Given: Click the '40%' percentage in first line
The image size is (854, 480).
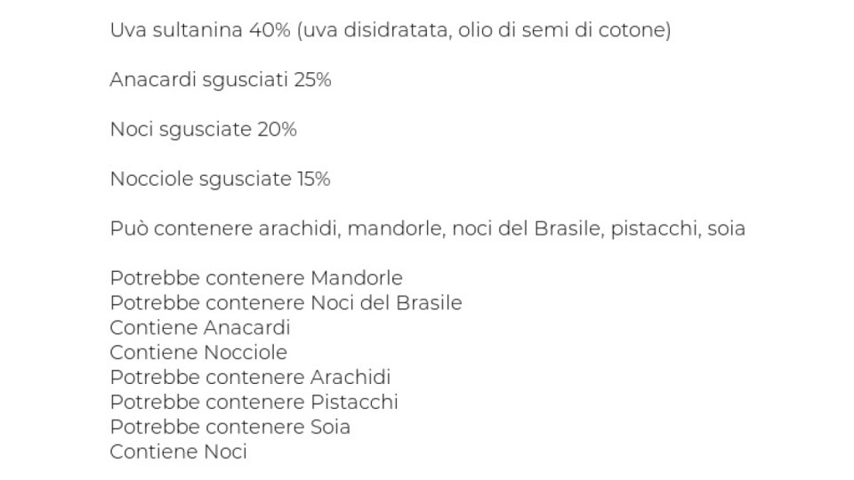Looking at the screenshot, I should coord(270,30).
